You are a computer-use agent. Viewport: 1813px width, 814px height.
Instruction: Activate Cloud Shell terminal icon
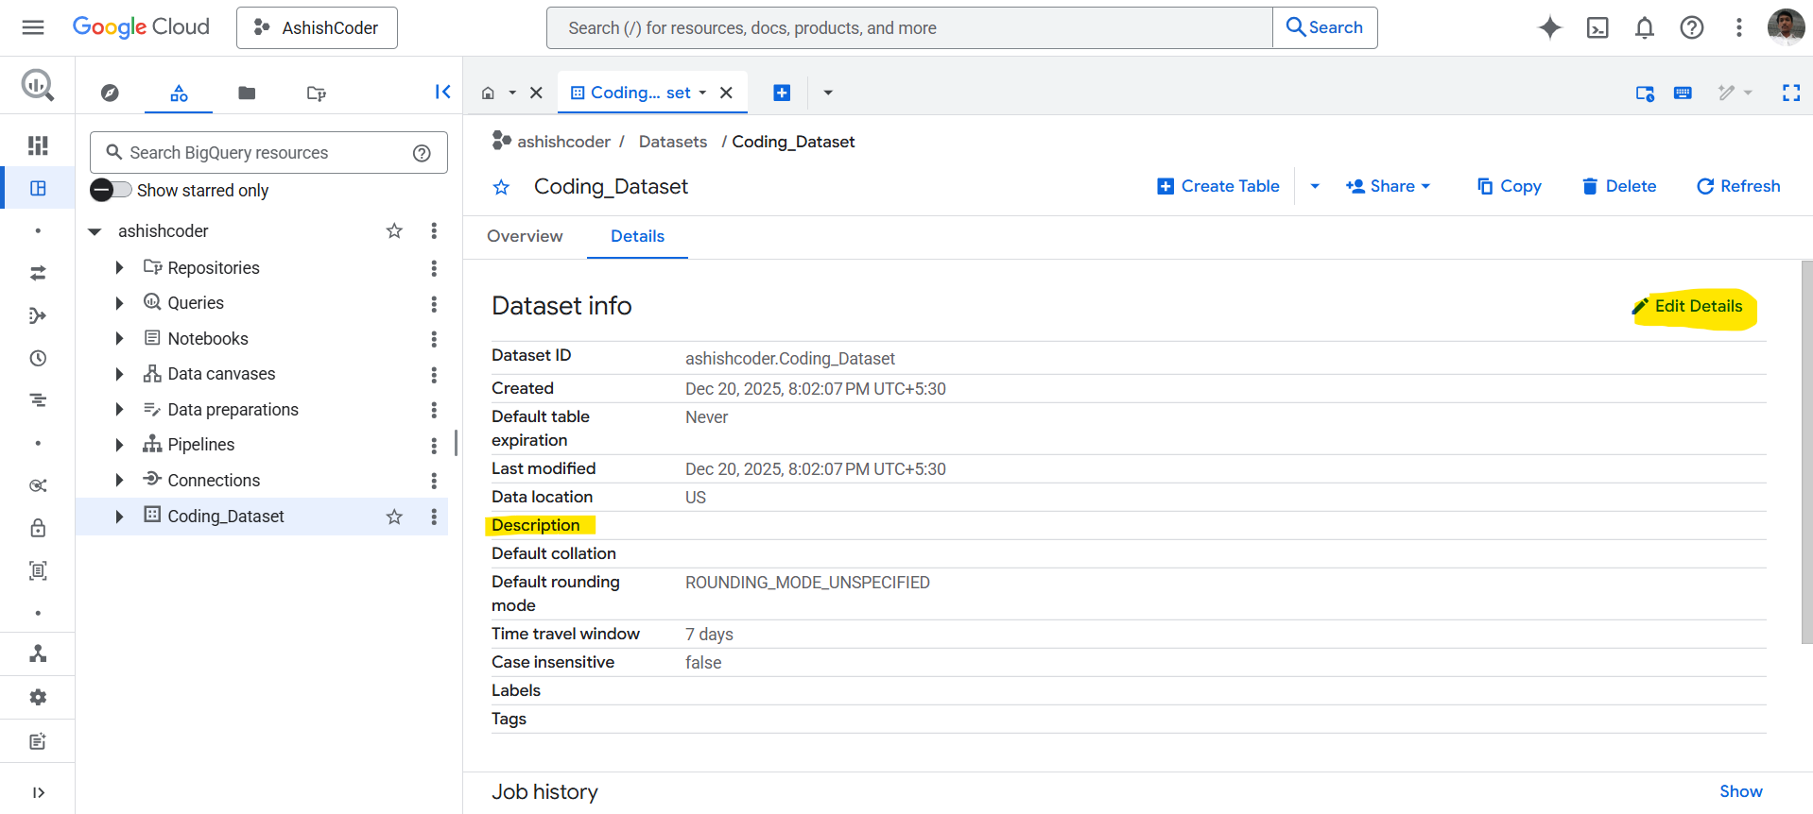(1597, 27)
